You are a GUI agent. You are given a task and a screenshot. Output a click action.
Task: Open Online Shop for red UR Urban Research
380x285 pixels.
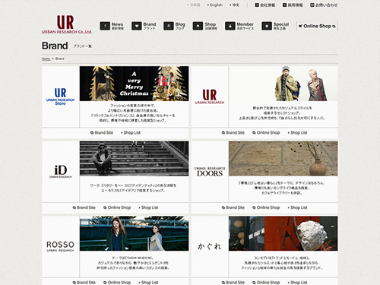coord(266,132)
